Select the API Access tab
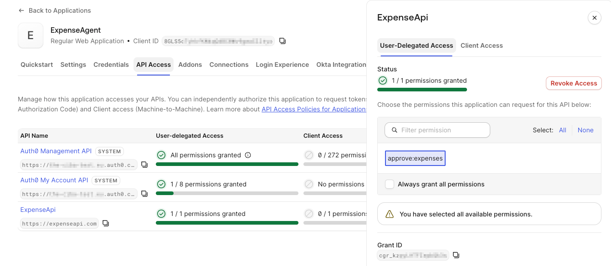This screenshot has width=611, height=266. 154,65
